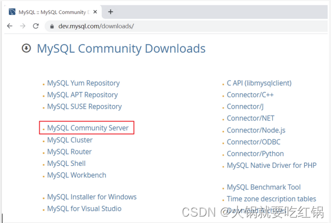Screen dimensions: 331x223
Task: Click the download circle icon beside heading
Action: point(26,48)
